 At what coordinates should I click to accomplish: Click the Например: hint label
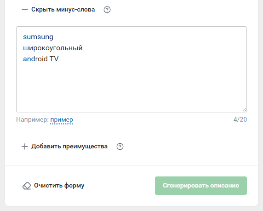click(x=32, y=120)
